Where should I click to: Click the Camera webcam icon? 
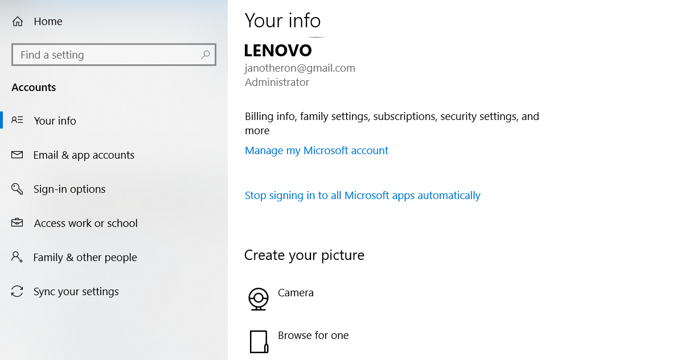tap(259, 299)
